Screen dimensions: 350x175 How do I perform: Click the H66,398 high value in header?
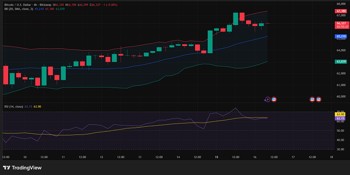pos(71,5)
